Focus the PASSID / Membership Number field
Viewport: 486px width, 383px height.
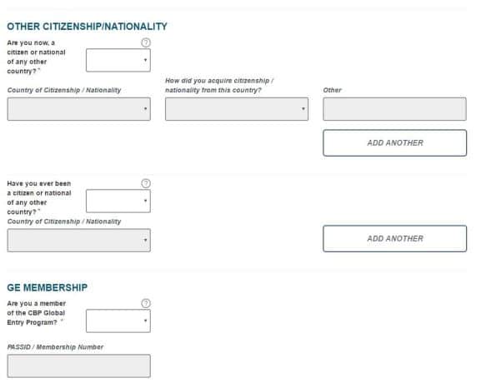point(78,366)
